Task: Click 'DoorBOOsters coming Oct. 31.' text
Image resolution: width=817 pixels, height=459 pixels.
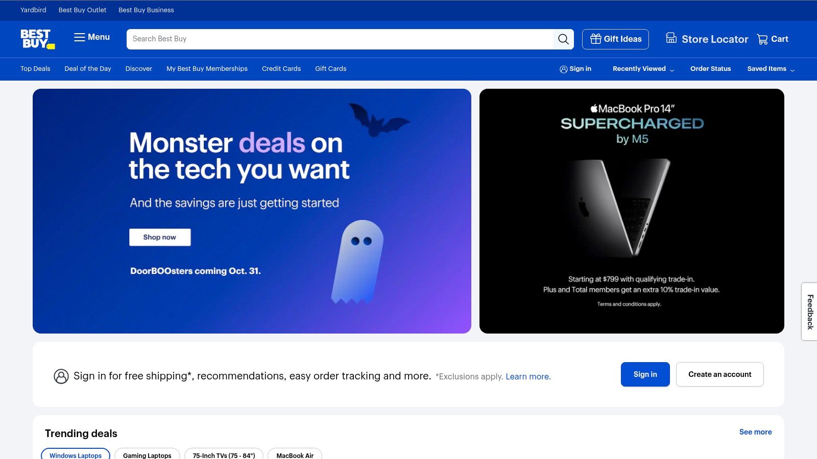Action: tap(196, 271)
